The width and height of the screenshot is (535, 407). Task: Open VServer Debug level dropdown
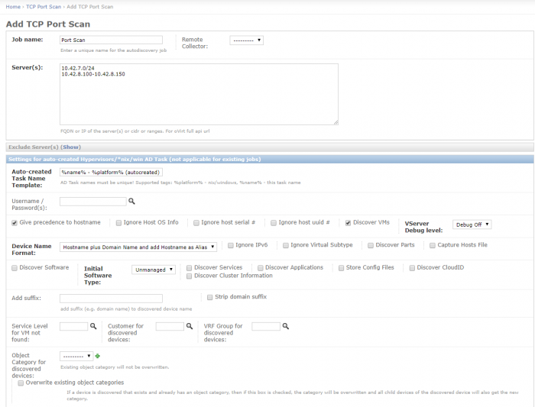pos(472,224)
